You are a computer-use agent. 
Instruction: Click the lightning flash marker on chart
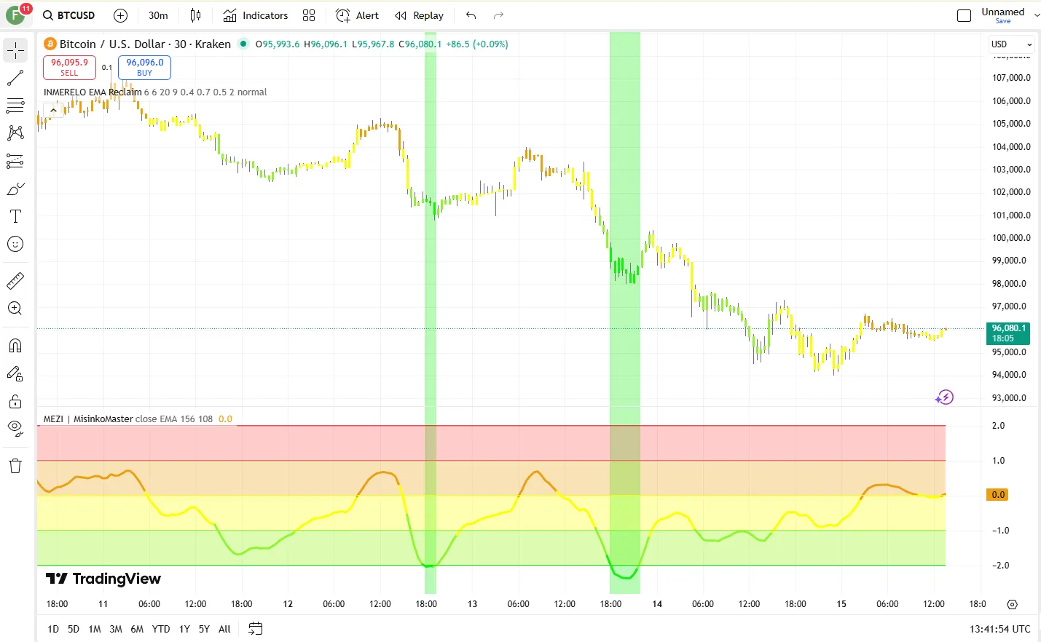(x=945, y=397)
